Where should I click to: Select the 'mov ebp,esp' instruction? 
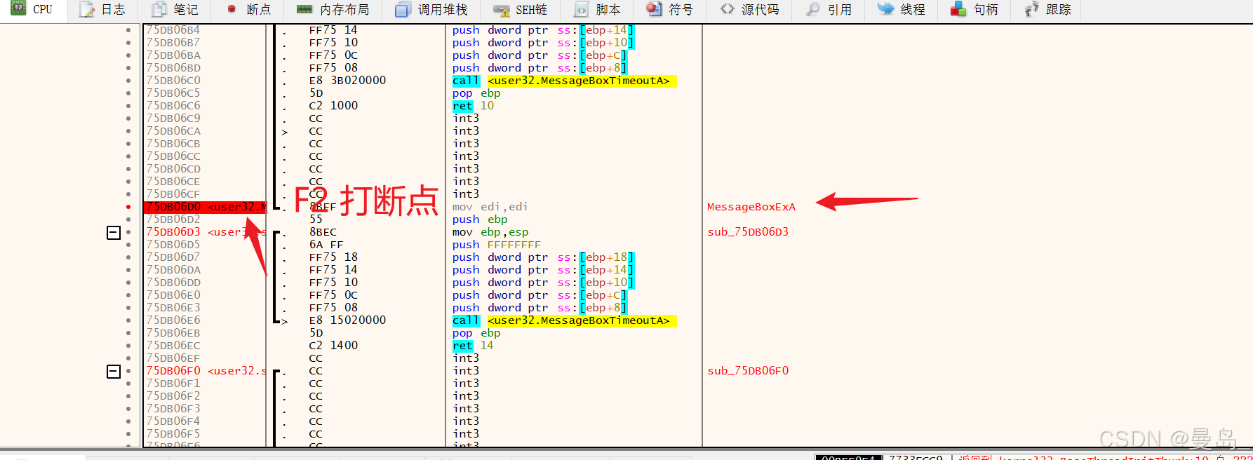490,232
